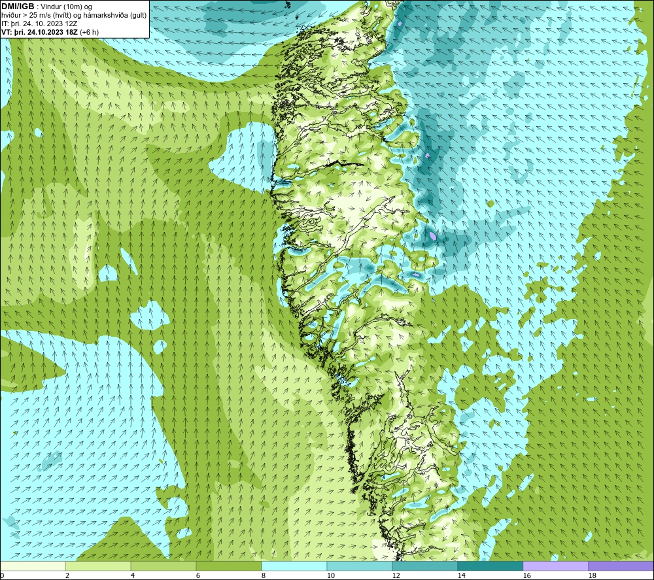Click the olive green 6–8 m/s legend swatch
The width and height of the screenshot is (654, 580).
(x=228, y=566)
